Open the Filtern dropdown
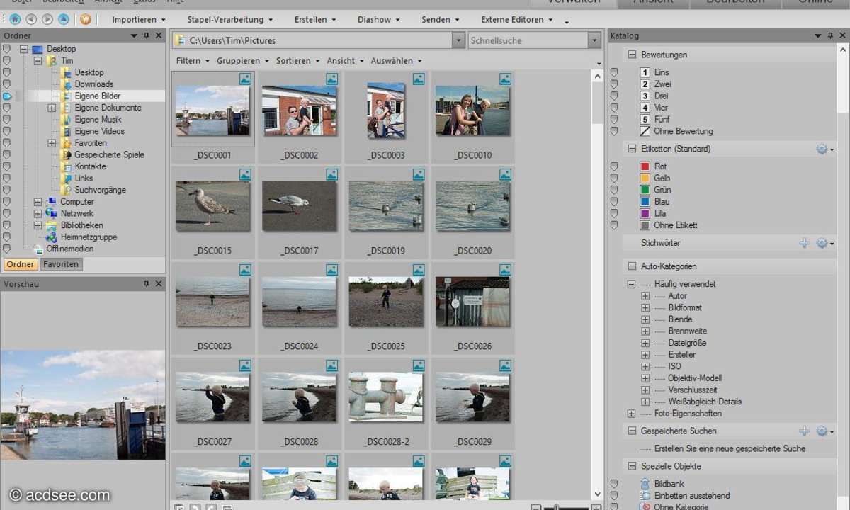Image resolution: width=850 pixels, height=510 pixels. click(x=193, y=61)
